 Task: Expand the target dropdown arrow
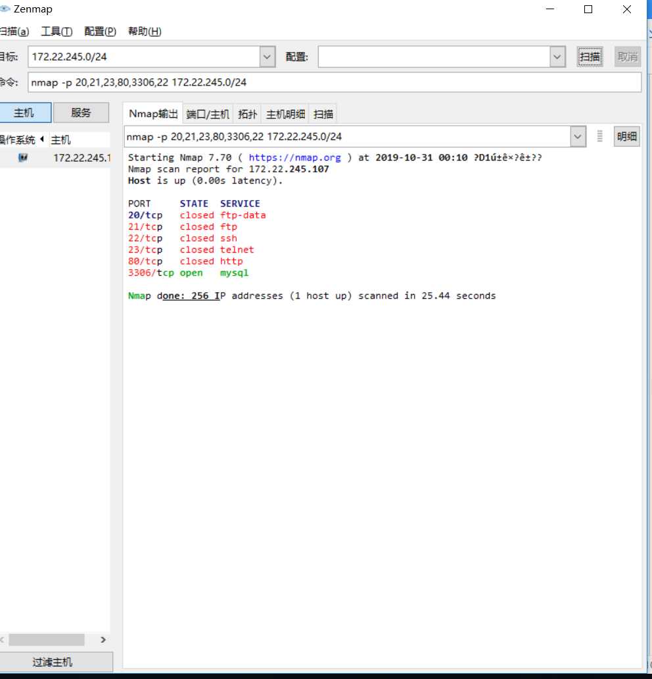pos(268,57)
